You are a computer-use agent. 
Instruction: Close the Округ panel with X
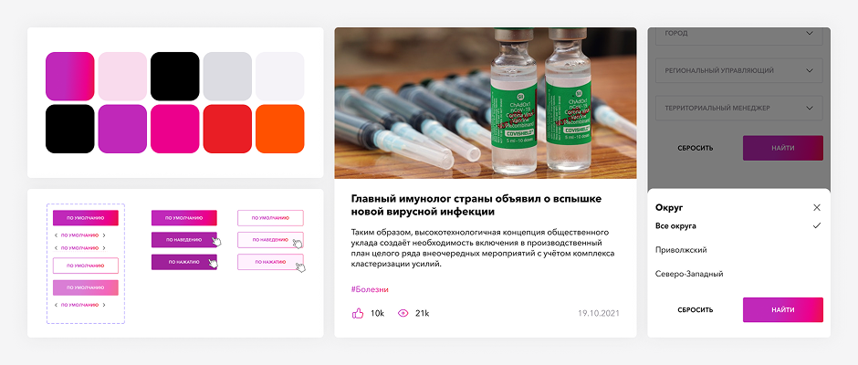(x=817, y=207)
